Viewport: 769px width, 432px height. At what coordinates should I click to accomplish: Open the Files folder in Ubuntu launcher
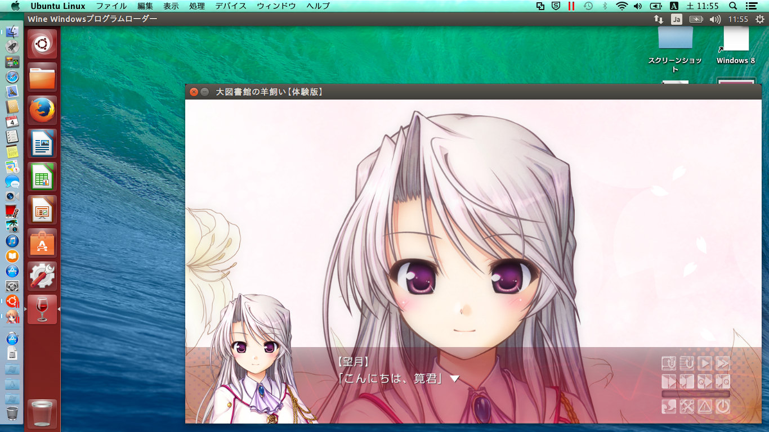coord(42,77)
